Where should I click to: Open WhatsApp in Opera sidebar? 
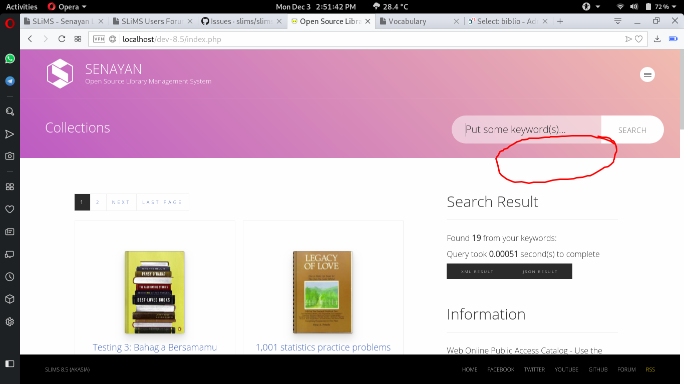coord(10,58)
